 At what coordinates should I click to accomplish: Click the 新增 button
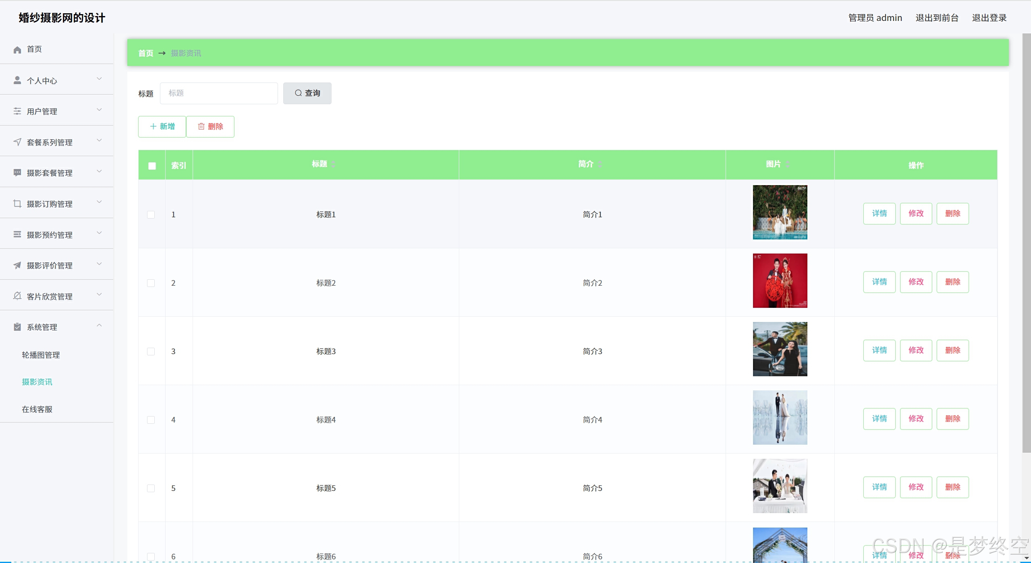[x=162, y=127]
